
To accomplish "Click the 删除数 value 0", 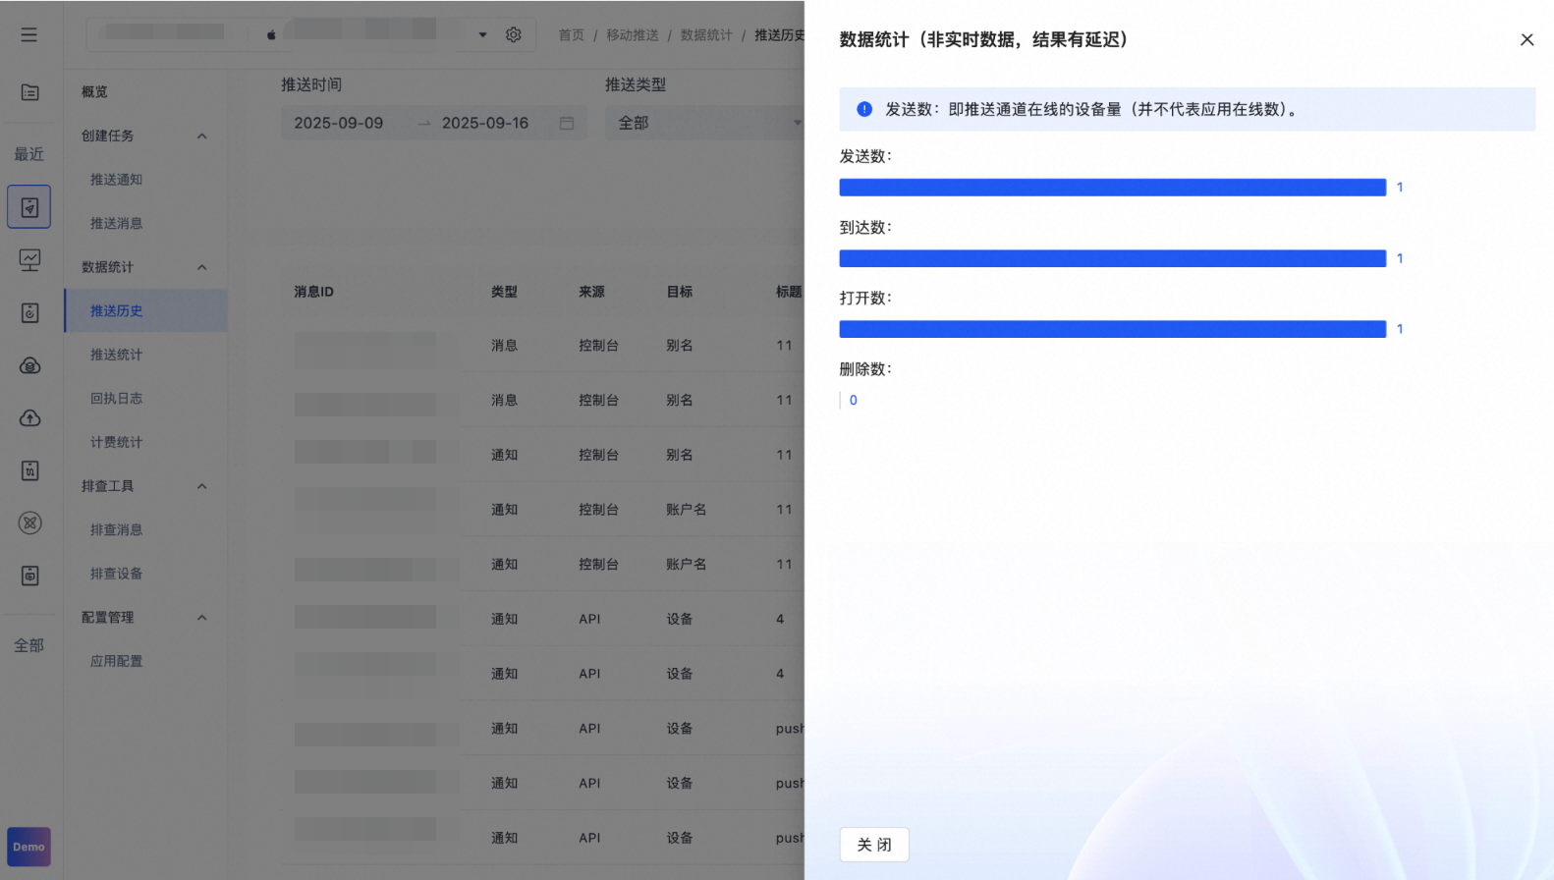I will (x=854, y=400).
